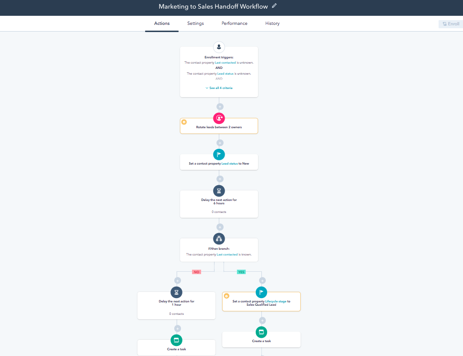The image size is (463, 356).
Task: Select the Rotate leads between 2 owners card
Action: tap(219, 127)
